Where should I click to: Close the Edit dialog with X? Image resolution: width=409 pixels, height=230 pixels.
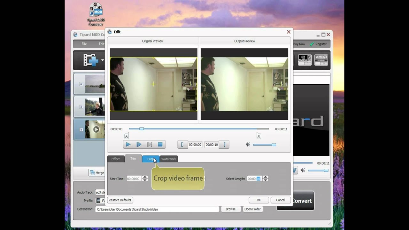coord(289,32)
